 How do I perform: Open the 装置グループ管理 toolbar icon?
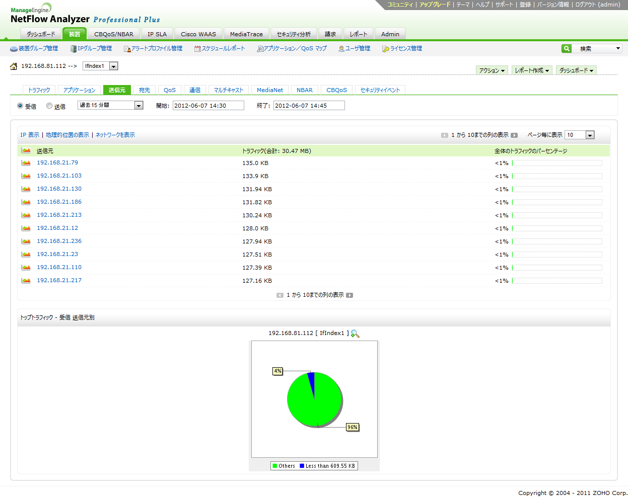14,49
